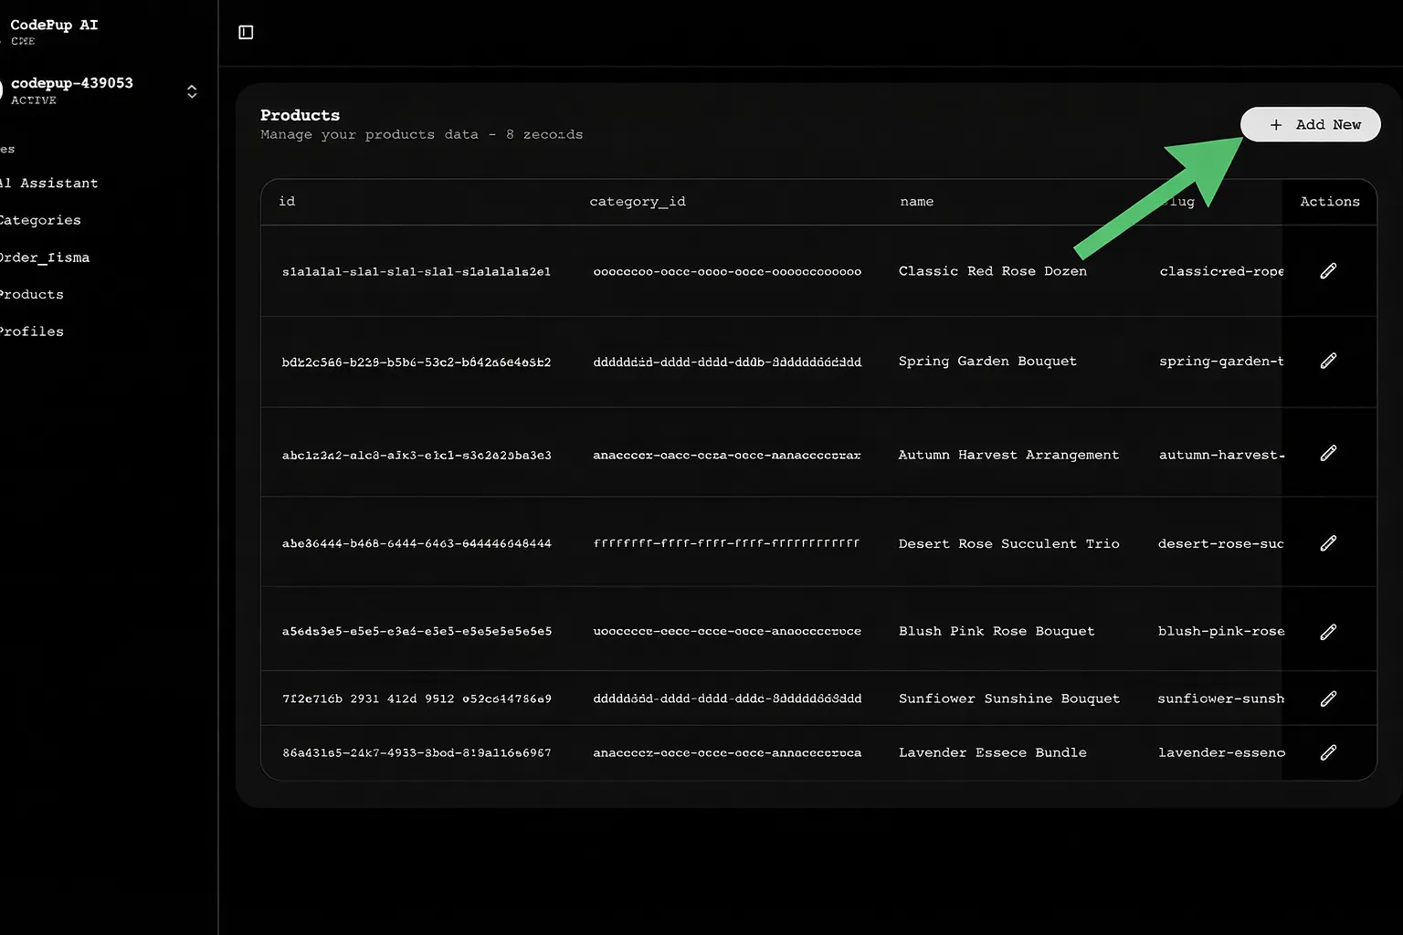Open edit icon for Autumn Harvest Arrangement
The height and width of the screenshot is (935, 1403).
click(1328, 452)
